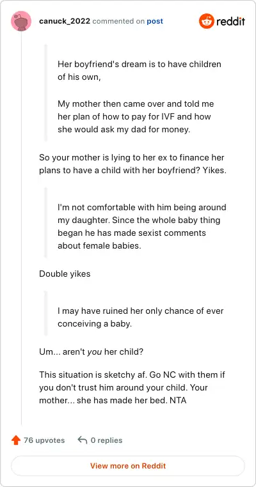
Task: Collapse the comment thread vertical line
Action: [x=21, y=228]
